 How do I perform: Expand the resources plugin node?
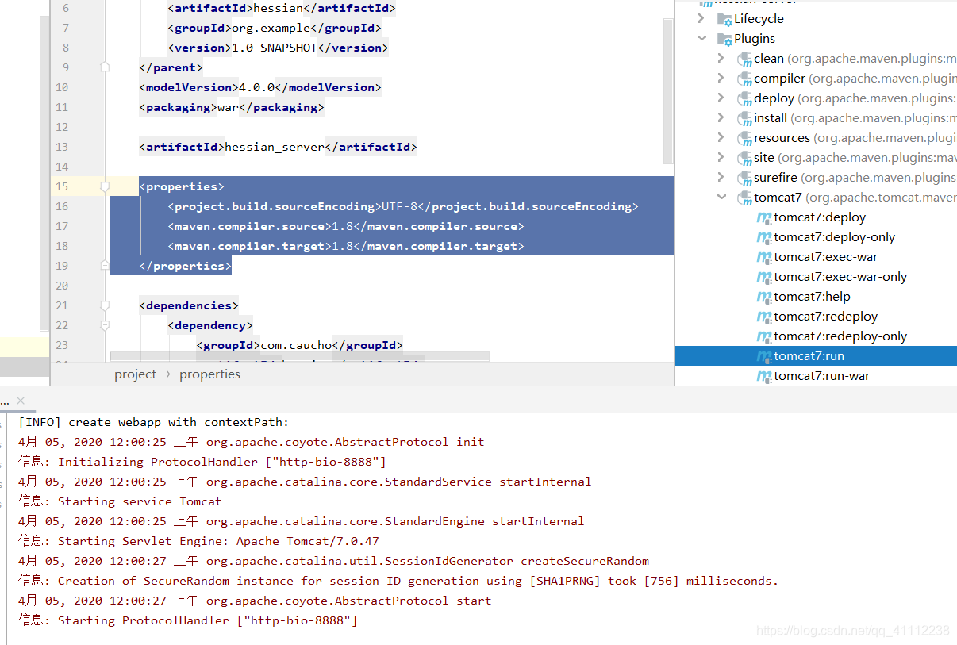721,137
